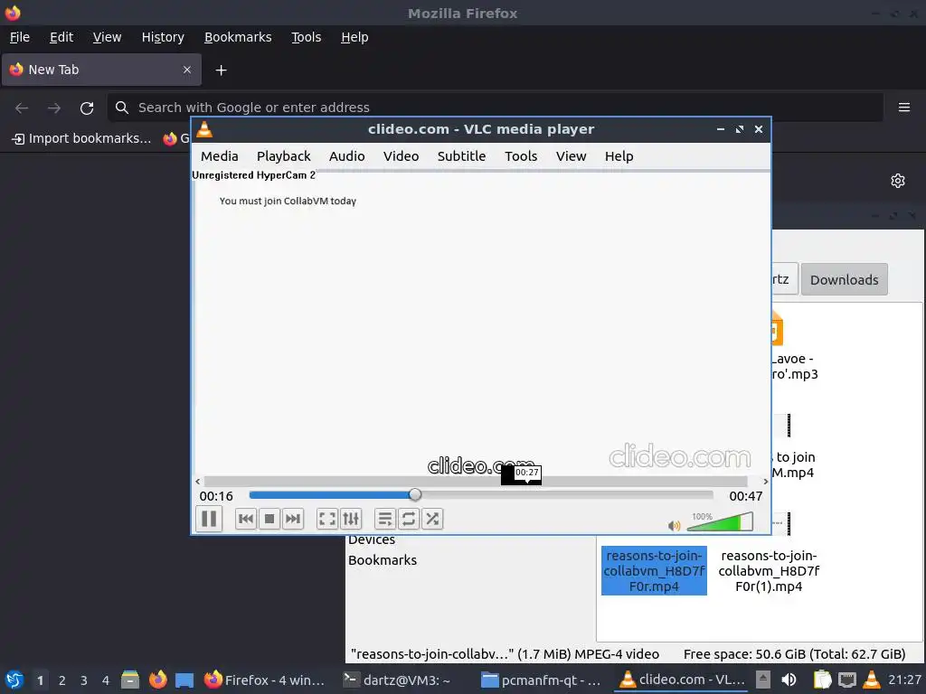The height and width of the screenshot is (694, 926).
Task: Switch to workspace 3
Action: [83, 680]
